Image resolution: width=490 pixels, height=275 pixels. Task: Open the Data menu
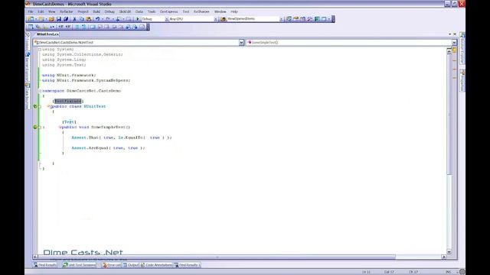[139, 11]
